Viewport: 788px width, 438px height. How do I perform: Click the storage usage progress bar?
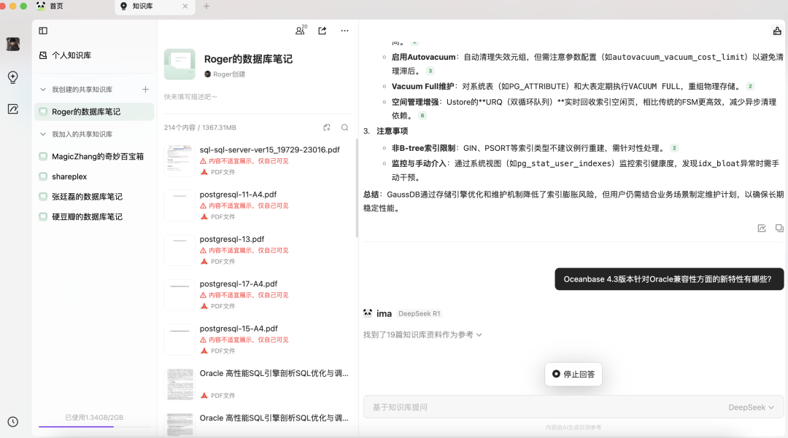(94, 426)
